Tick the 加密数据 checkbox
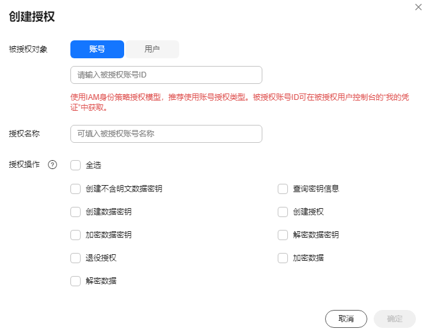 coord(283,258)
